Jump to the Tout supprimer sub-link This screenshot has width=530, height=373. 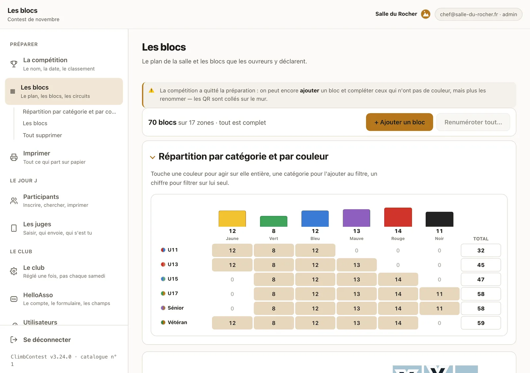pyautogui.click(x=42, y=135)
